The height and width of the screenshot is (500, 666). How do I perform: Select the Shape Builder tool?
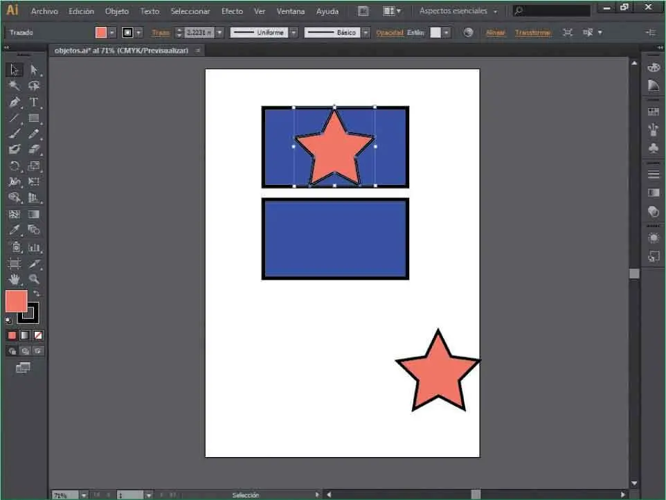[x=14, y=197]
